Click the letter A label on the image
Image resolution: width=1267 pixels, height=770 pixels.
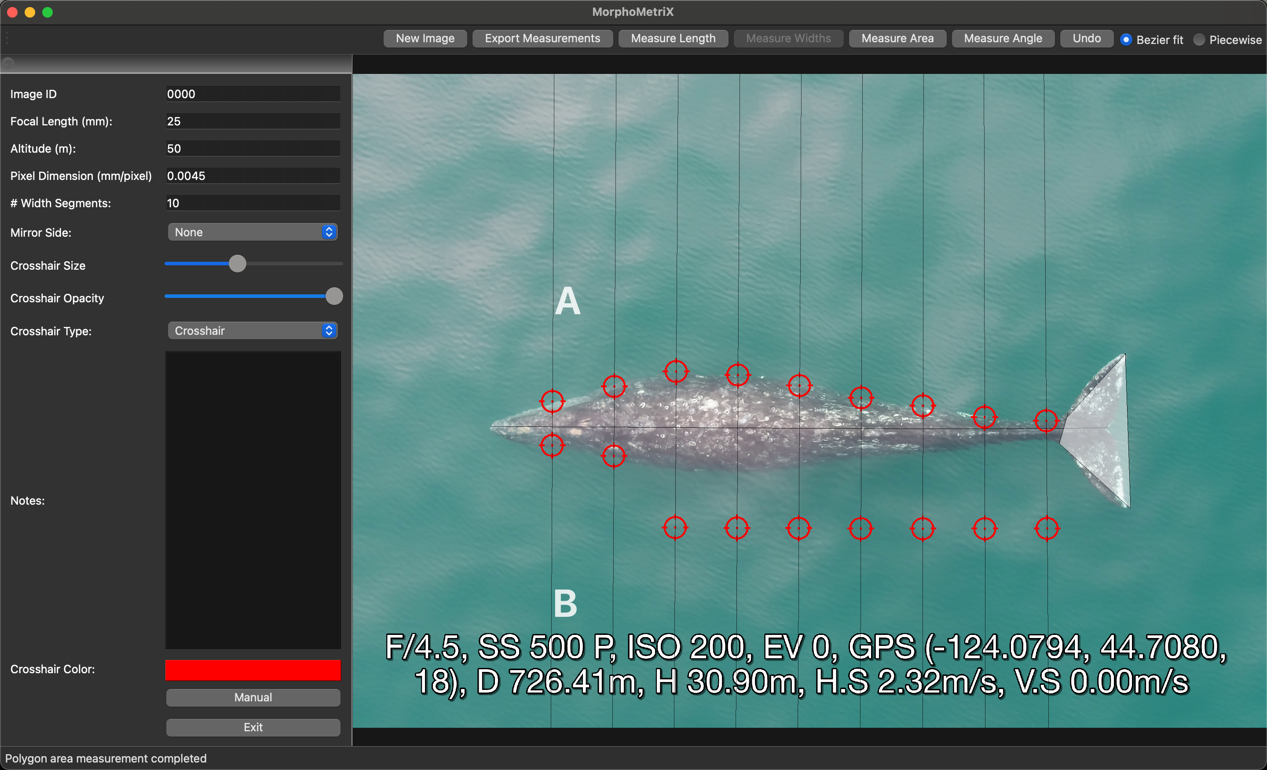click(x=567, y=301)
